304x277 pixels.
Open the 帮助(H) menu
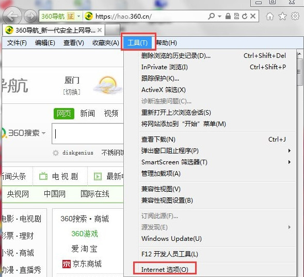[166, 43]
